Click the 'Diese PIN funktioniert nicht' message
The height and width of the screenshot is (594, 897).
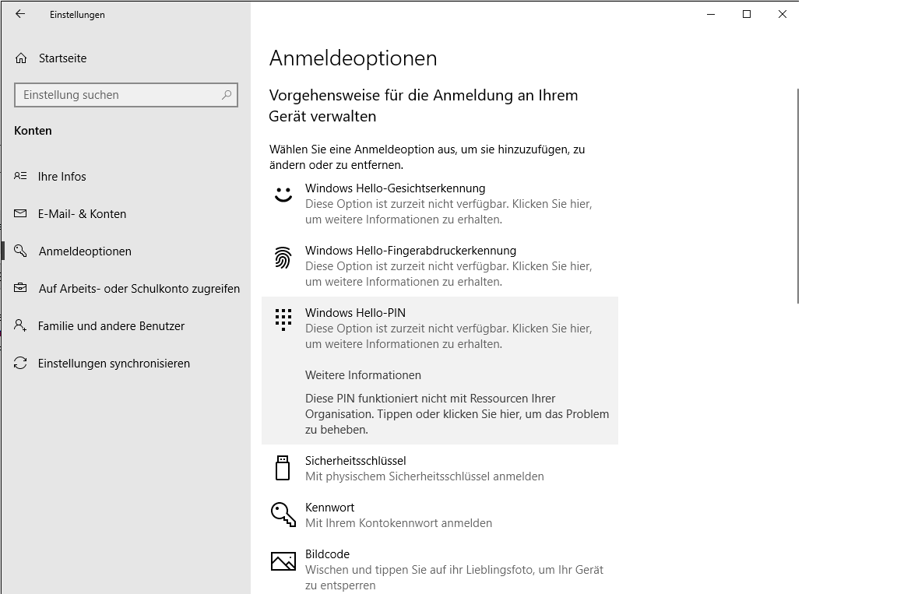tap(457, 414)
